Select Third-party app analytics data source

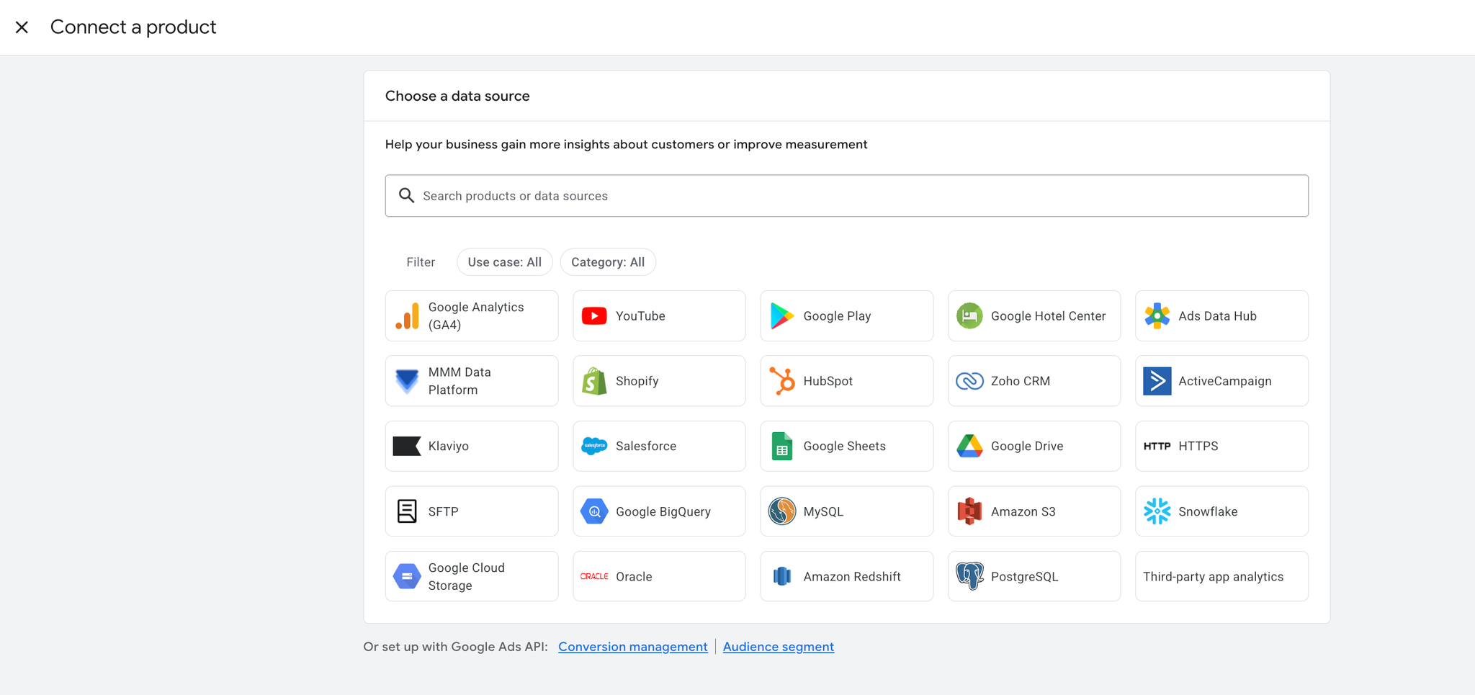pyautogui.click(x=1221, y=577)
